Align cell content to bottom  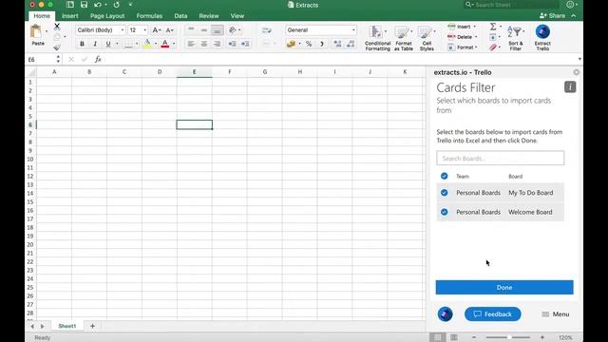point(218,29)
